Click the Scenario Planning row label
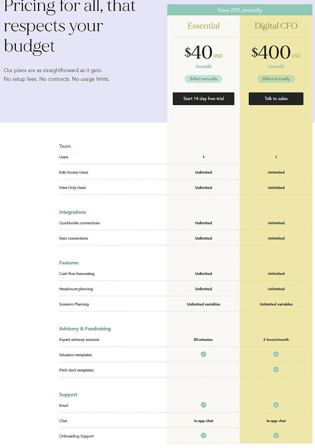 point(74,304)
